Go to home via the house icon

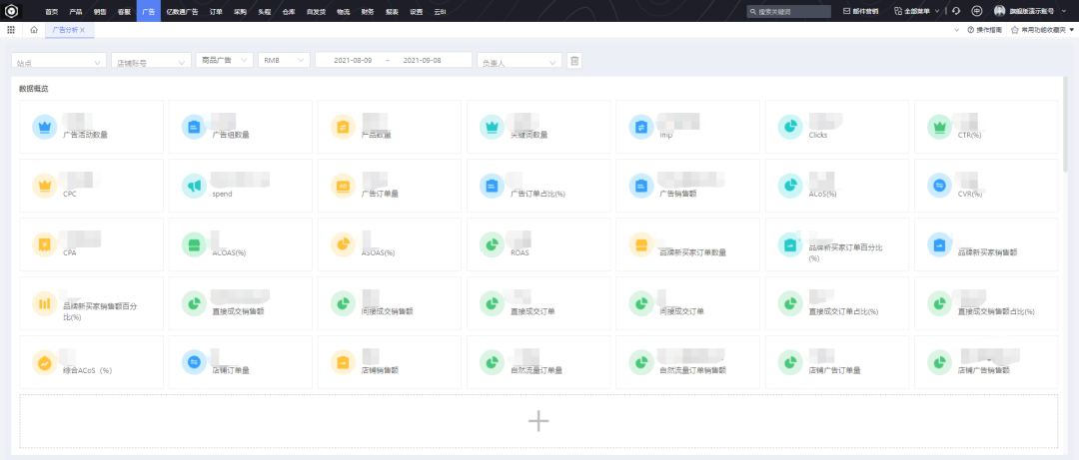(x=33, y=30)
